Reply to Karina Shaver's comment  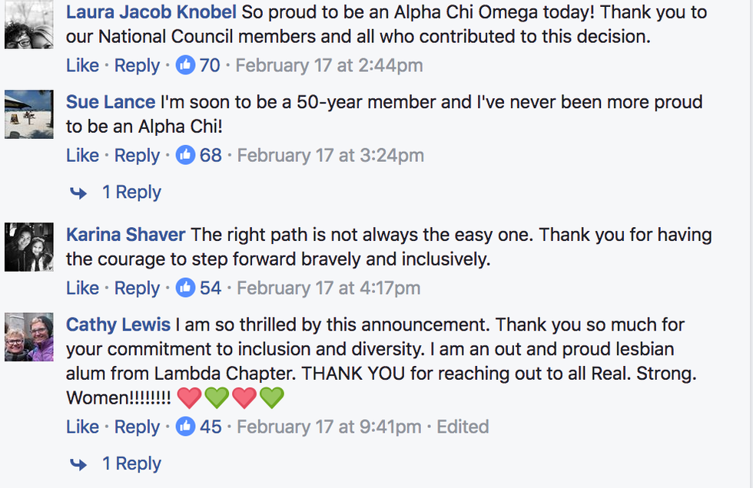click(x=137, y=288)
